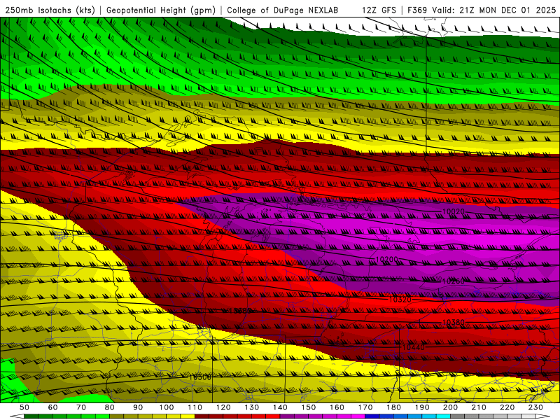The height and width of the screenshot is (420, 560).
Task: Click the 120 value on the color scale
Action: (223, 407)
